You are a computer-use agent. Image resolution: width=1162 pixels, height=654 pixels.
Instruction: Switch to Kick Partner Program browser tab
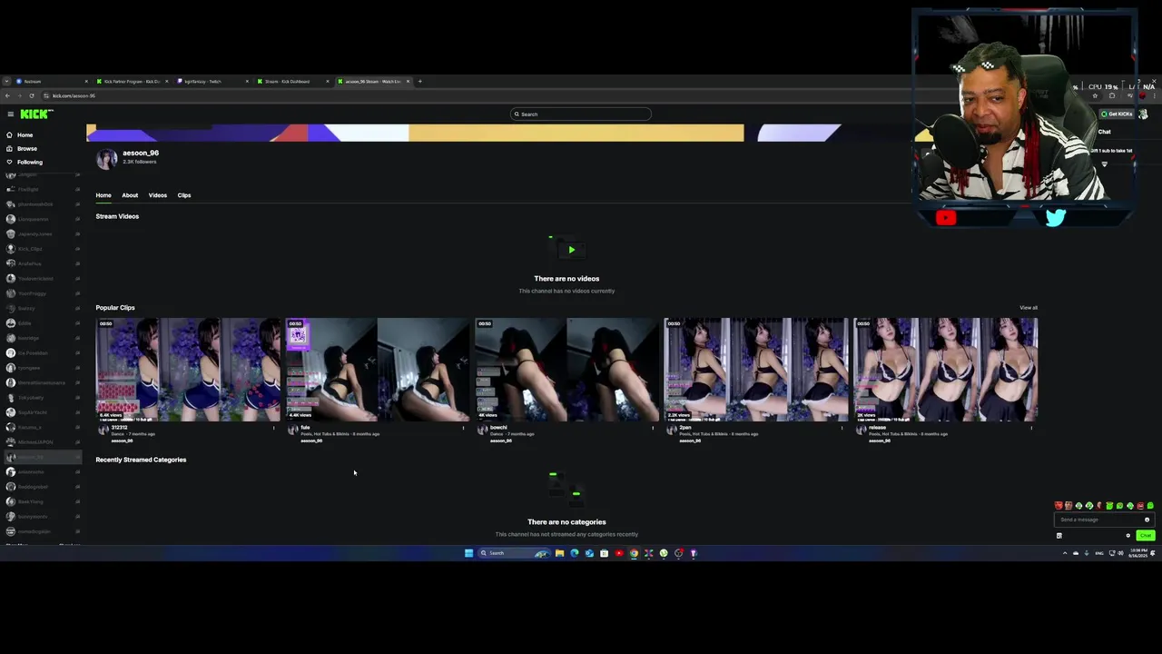[x=132, y=81]
